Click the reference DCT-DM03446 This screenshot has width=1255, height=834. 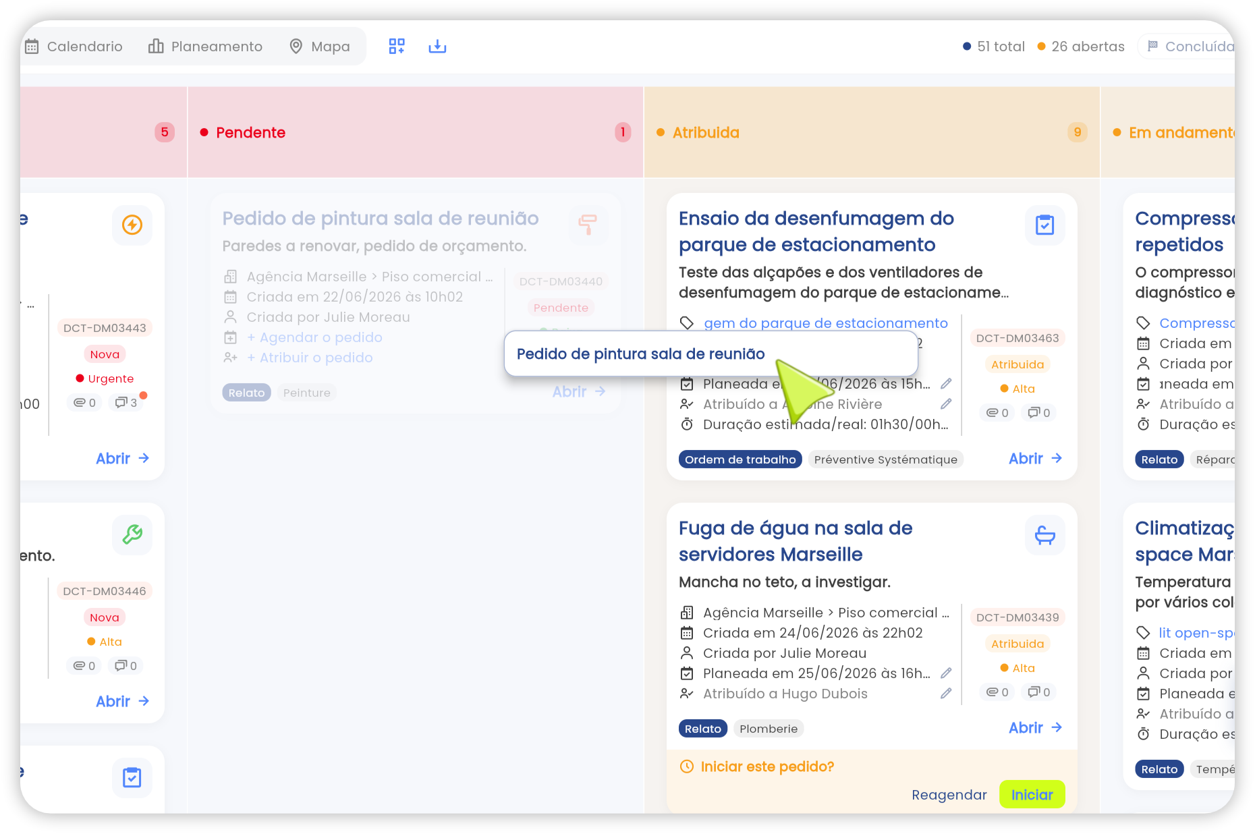pyautogui.click(x=105, y=591)
